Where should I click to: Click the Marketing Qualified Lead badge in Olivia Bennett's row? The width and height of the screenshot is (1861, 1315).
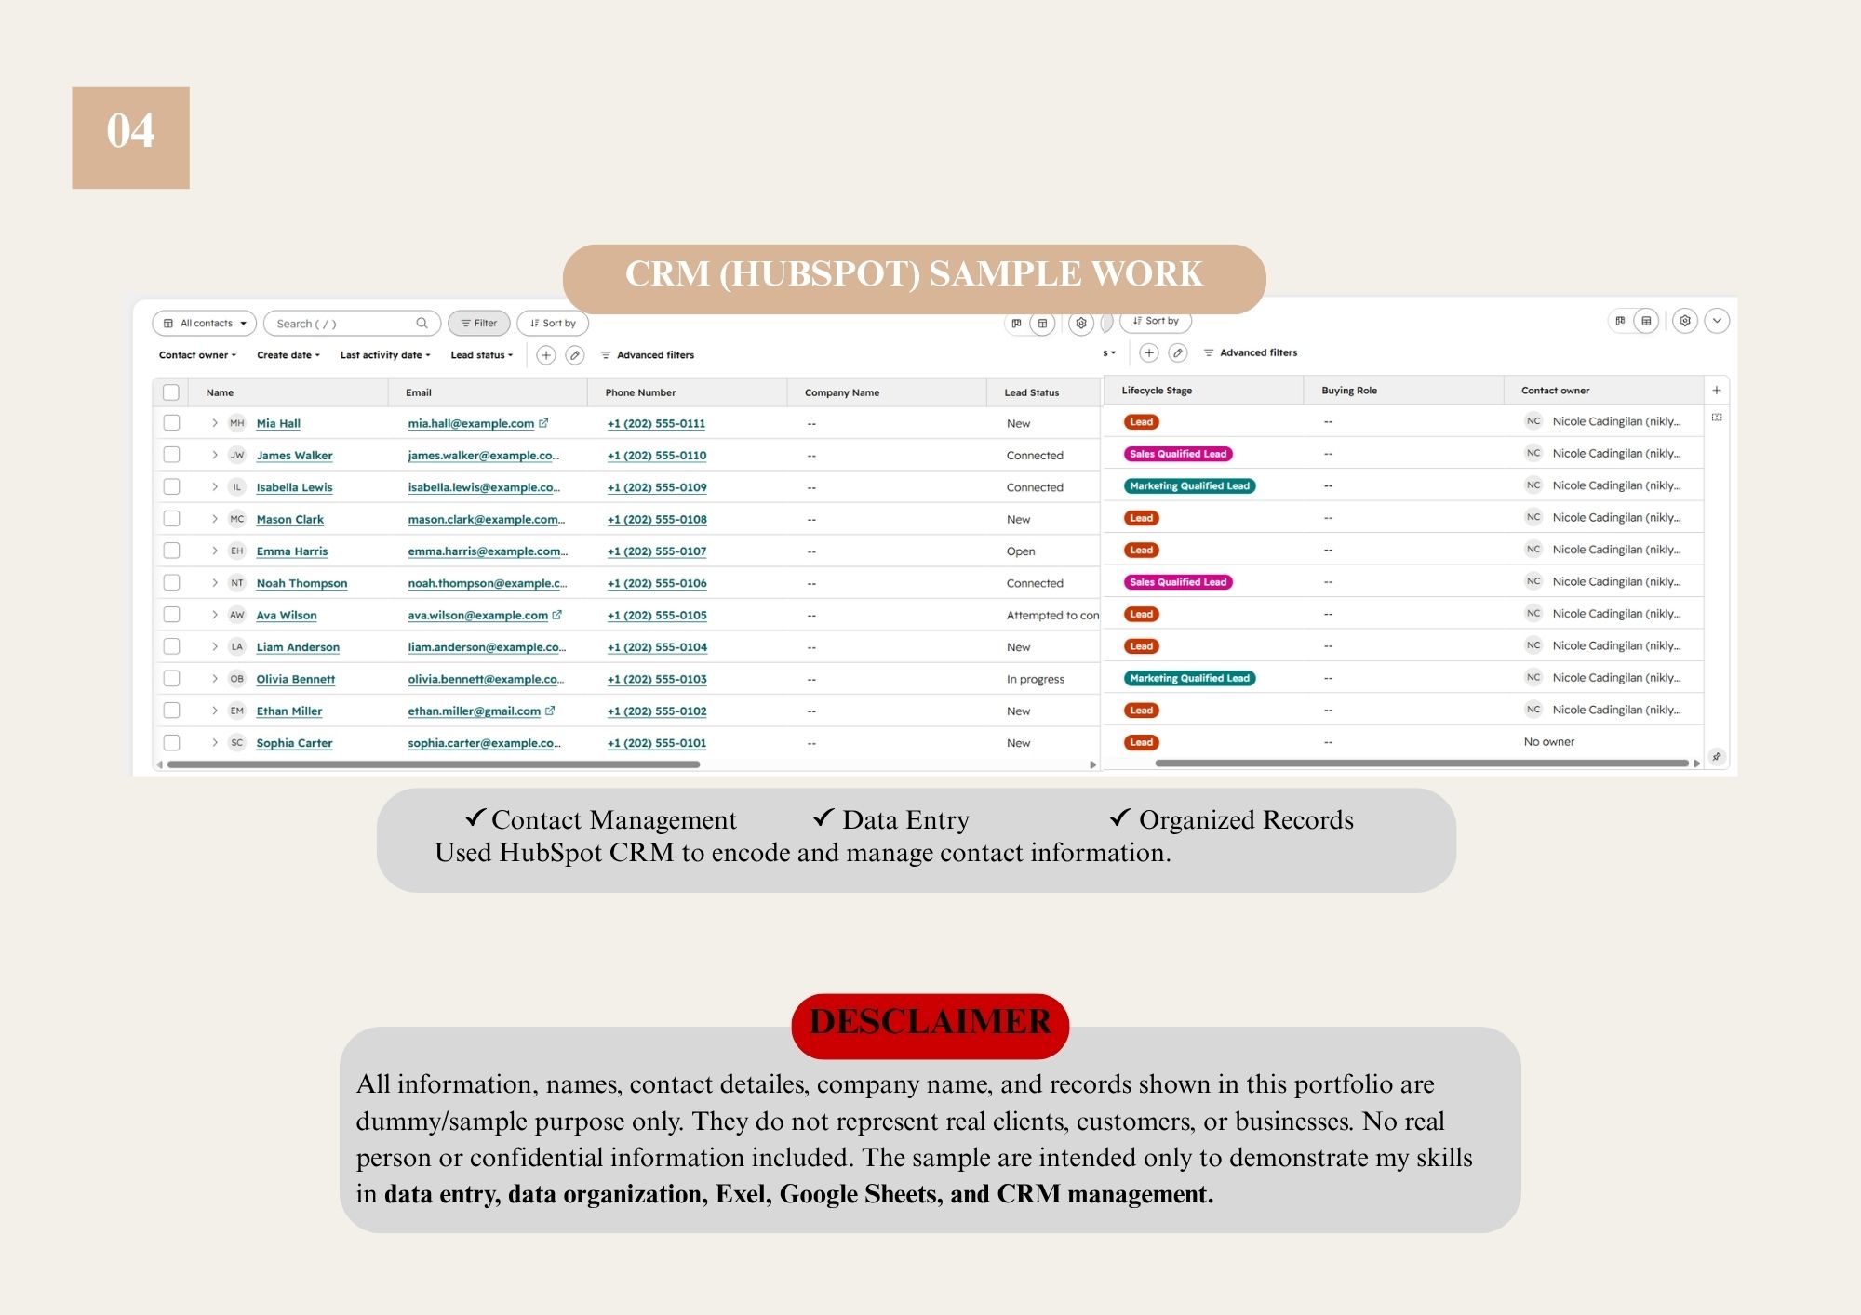1190,678
